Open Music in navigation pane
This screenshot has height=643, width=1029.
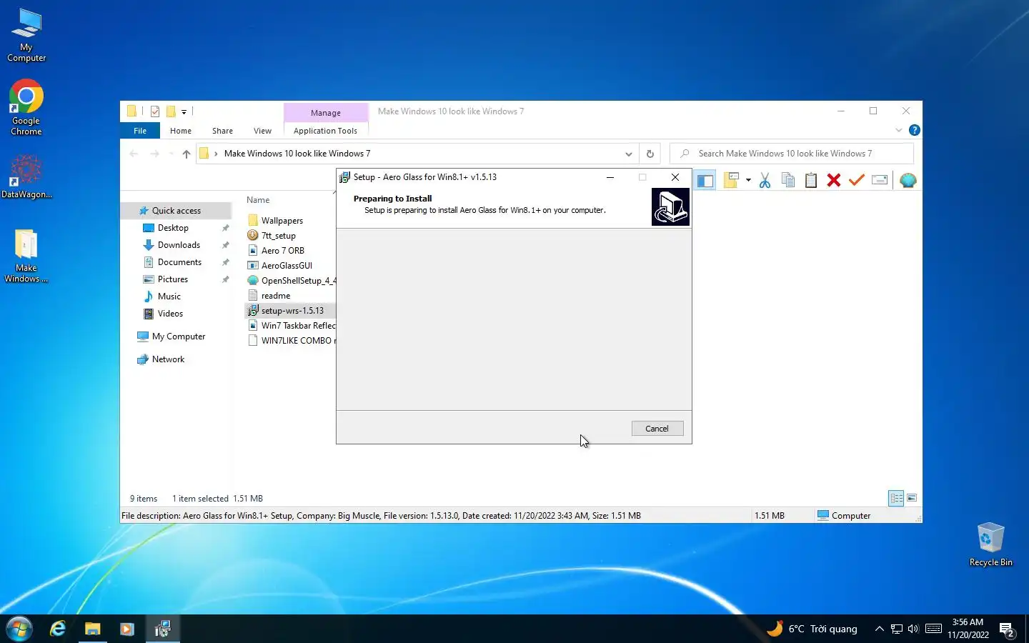tap(169, 296)
